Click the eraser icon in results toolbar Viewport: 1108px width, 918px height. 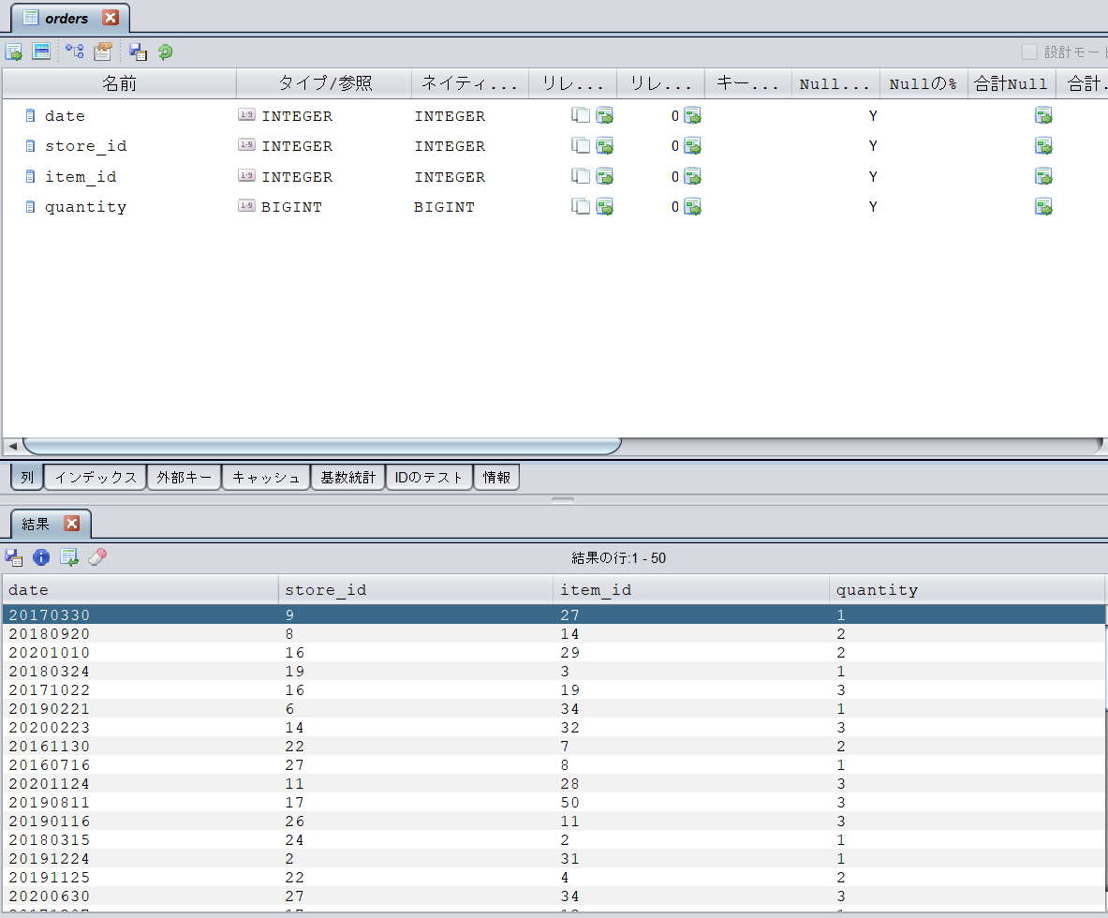97,557
